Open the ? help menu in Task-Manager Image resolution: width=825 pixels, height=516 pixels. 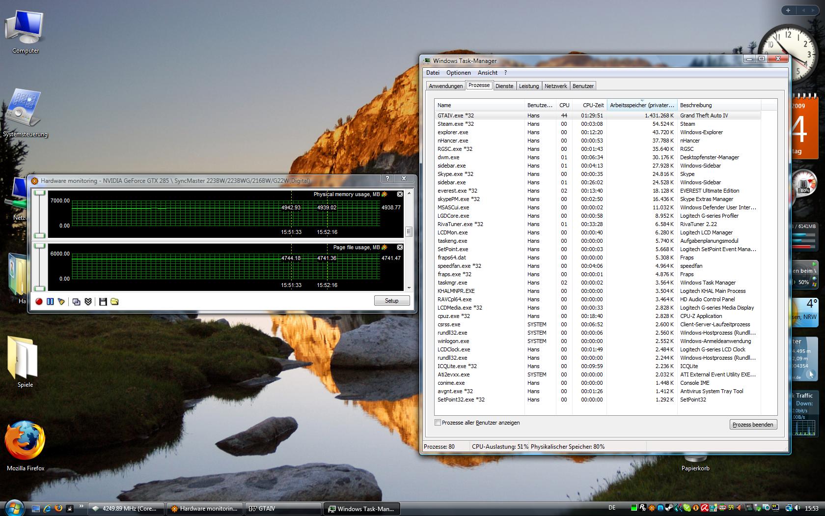pos(505,73)
